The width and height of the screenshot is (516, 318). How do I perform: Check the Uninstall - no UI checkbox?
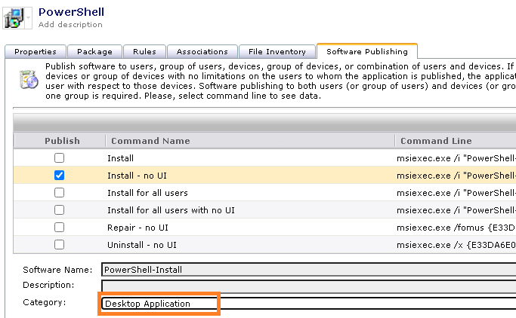(x=59, y=245)
